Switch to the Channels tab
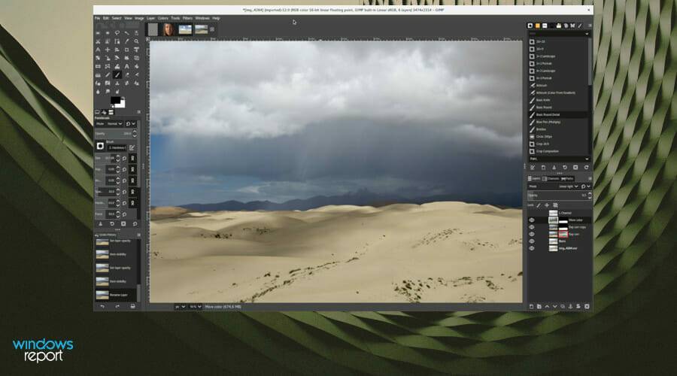Screen dimensions: 677x376 tap(551, 178)
